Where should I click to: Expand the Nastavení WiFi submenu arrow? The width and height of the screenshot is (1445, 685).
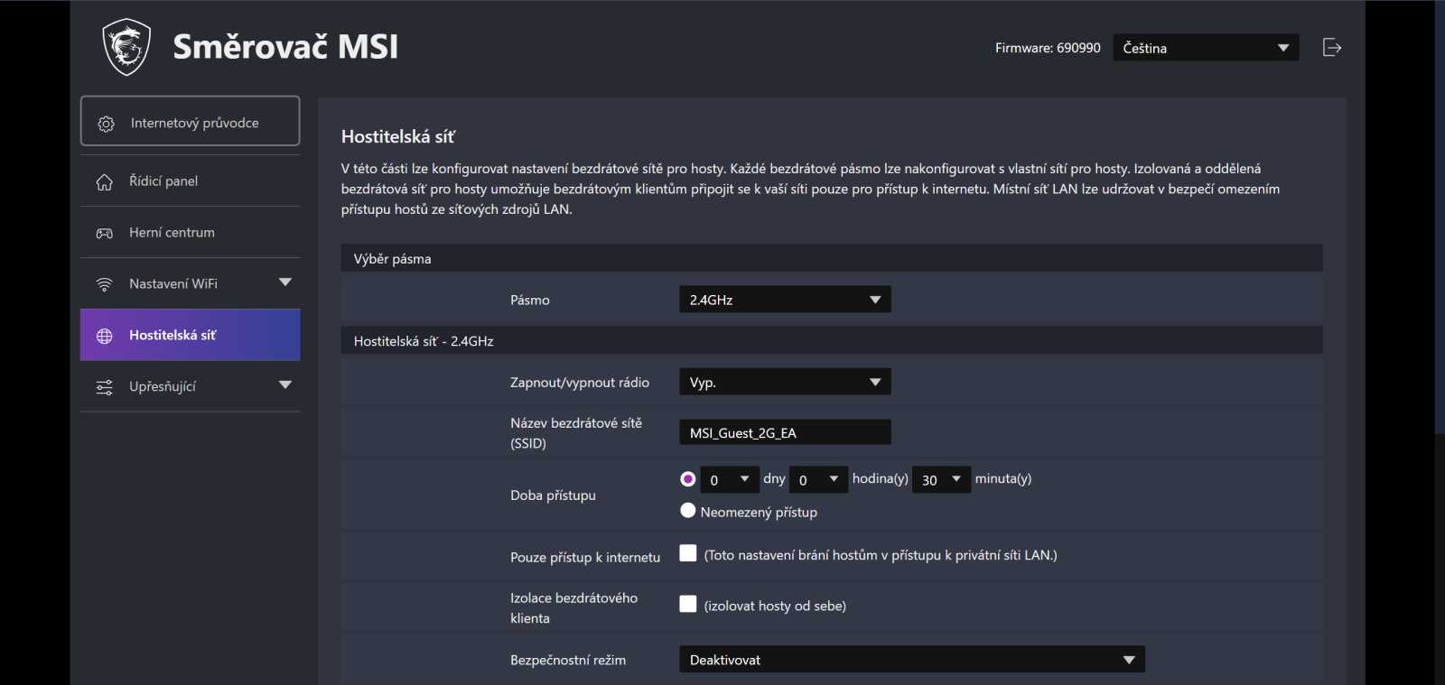click(x=285, y=282)
